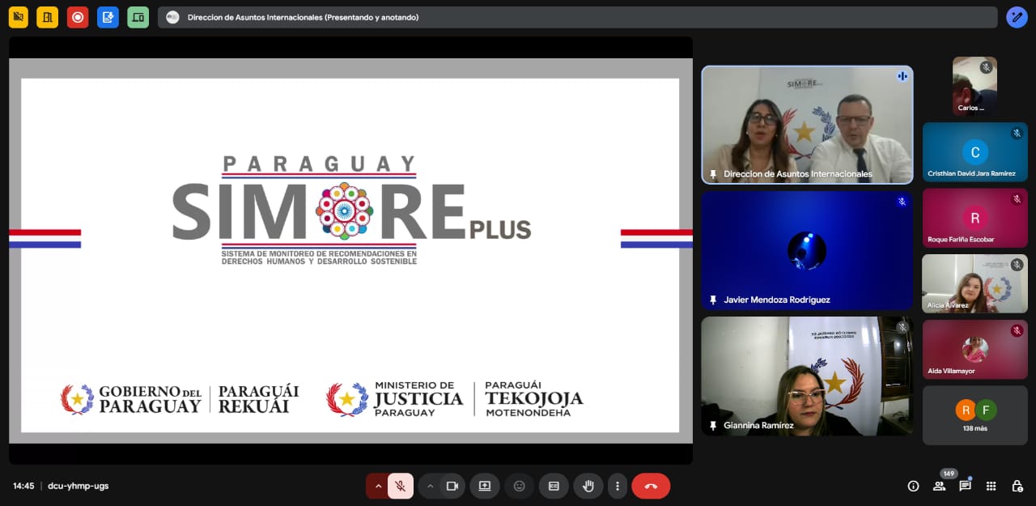
Task: Click muted mic icon on Cristhian David tile
Action: (1017, 133)
